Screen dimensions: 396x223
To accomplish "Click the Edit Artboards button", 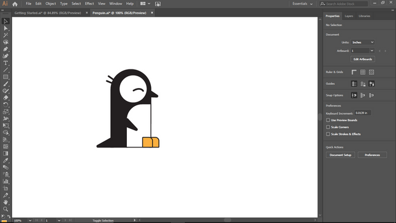I will pyautogui.click(x=363, y=59).
